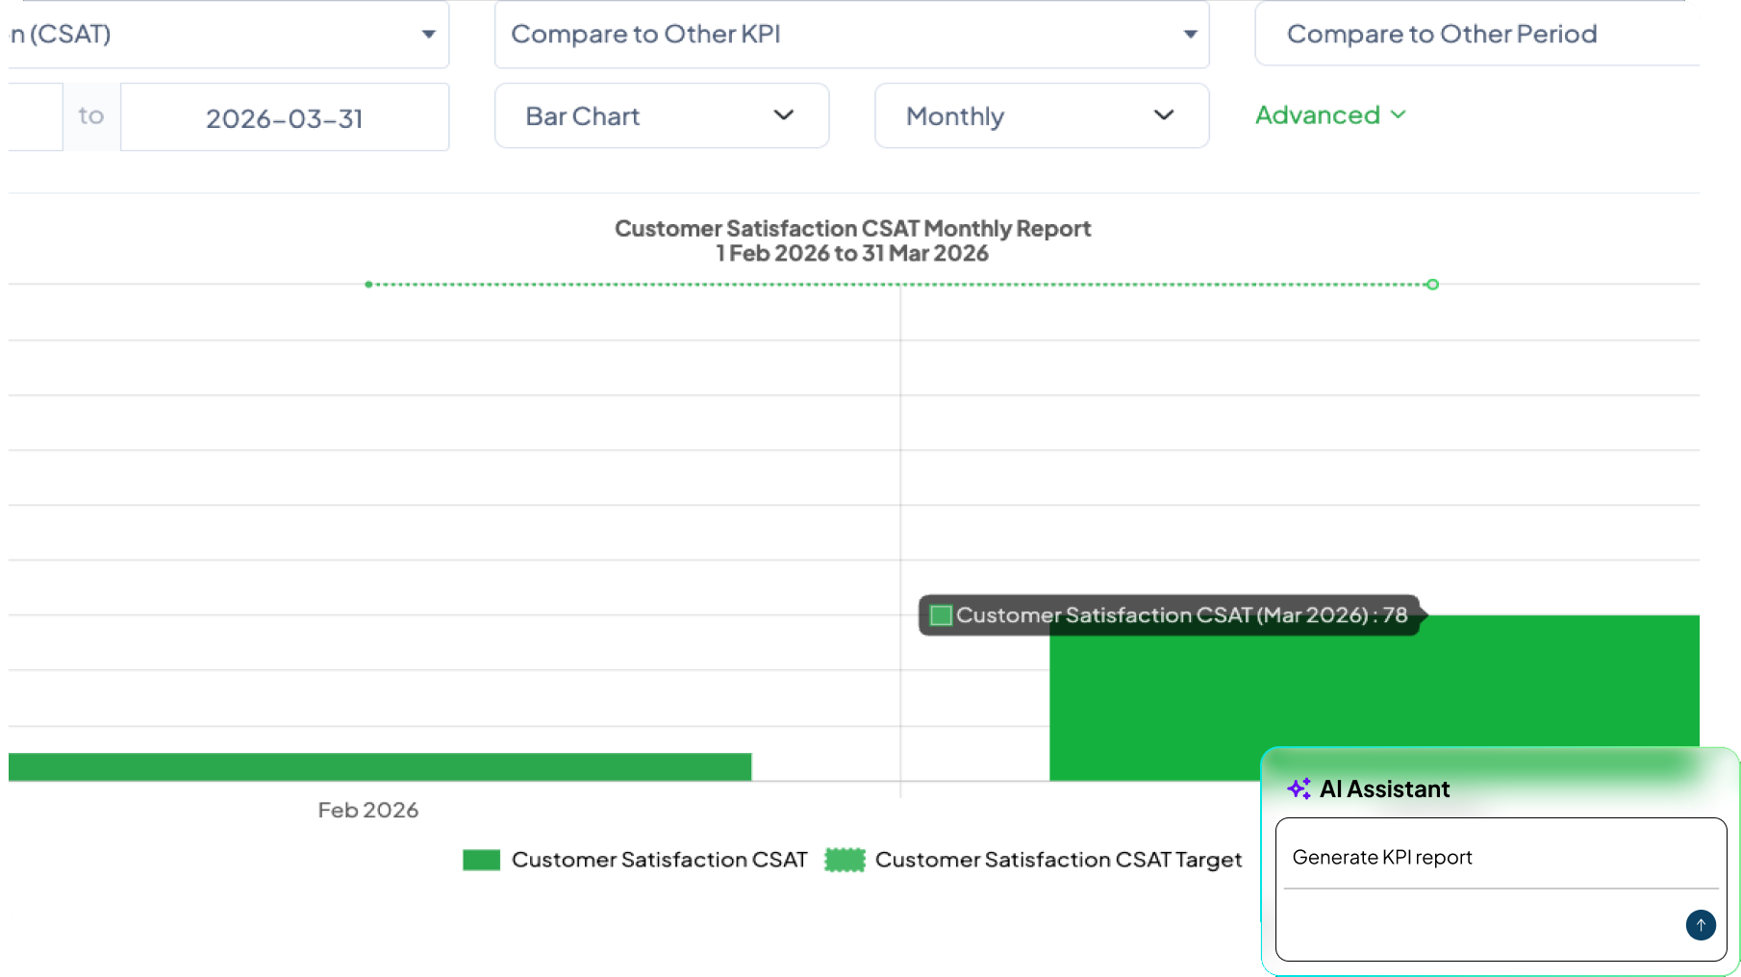Open the Bar Chart chart type dropdown
This screenshot has width=1741, height=977.
coord(661,115)
